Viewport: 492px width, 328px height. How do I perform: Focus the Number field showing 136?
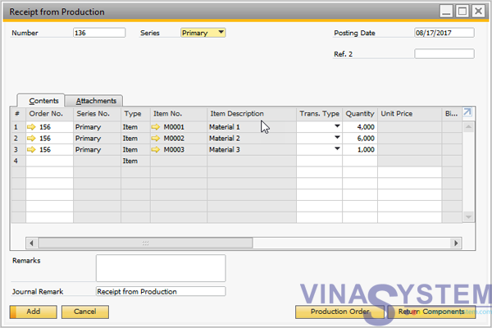pyautogui.click(x=99, y=33)
